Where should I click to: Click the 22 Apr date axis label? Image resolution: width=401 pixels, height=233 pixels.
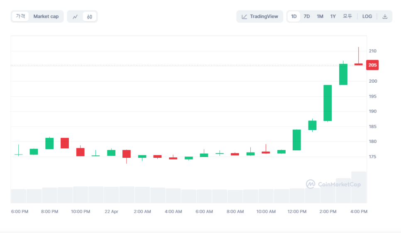[x=112, y=211]
